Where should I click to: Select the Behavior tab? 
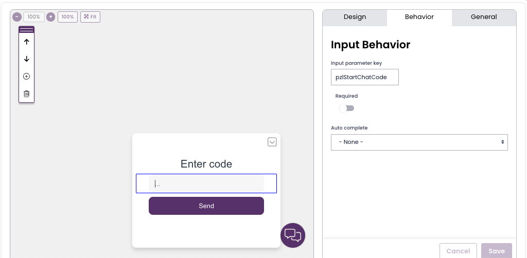[x=419, y=17]
